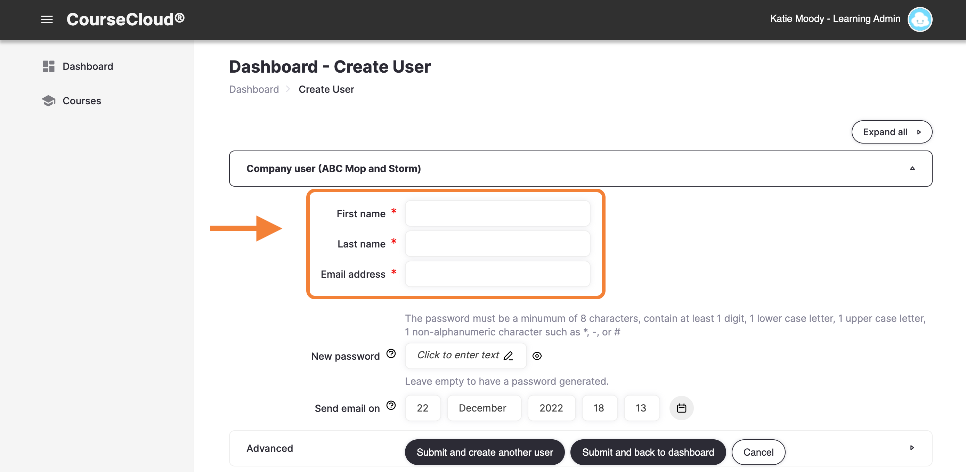Click Submit and create another user
Screen dimensions: 966x472
coord(484,452)
